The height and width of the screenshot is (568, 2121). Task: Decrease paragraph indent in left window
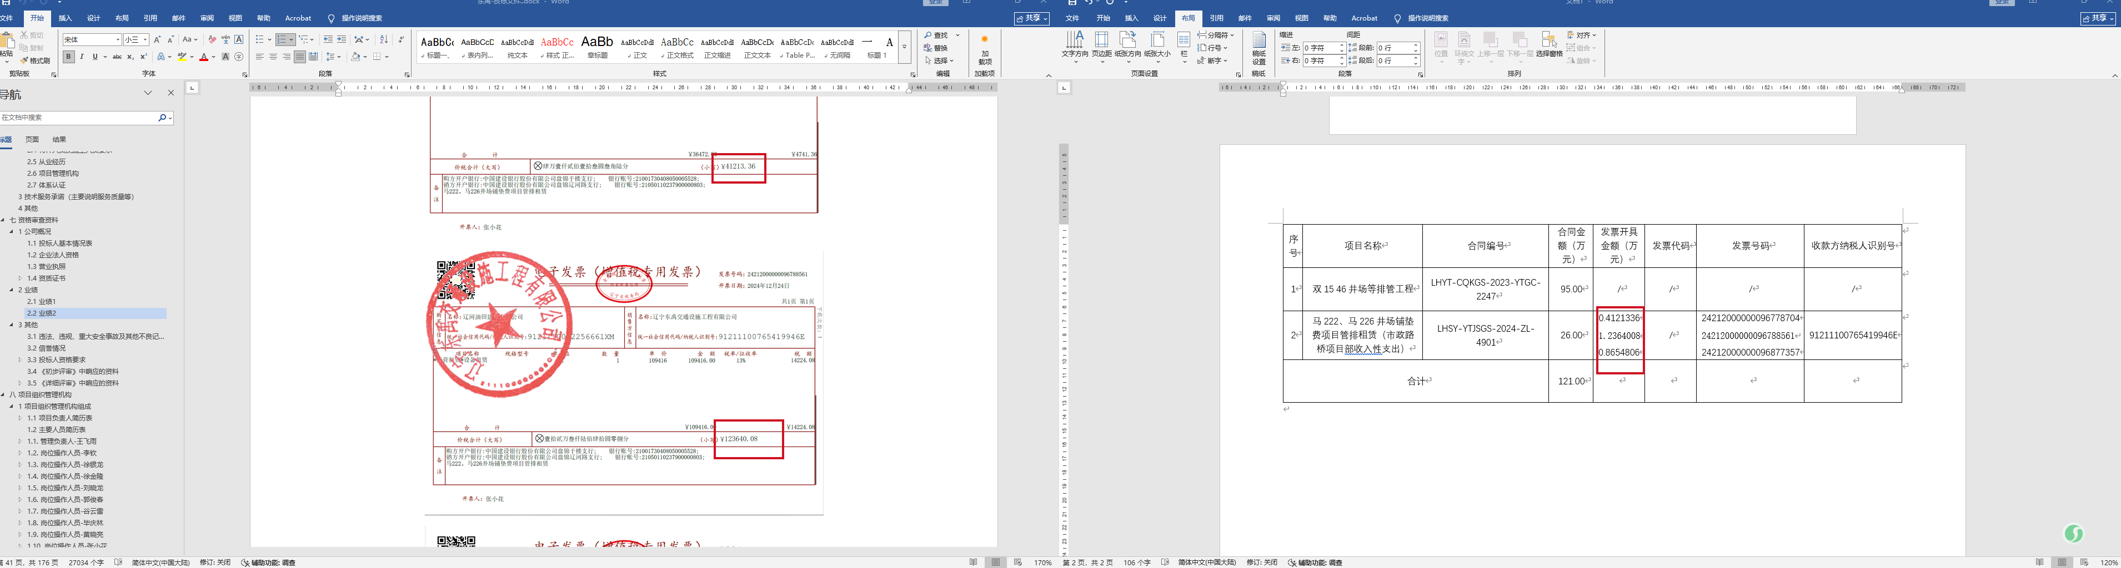[329, 39]
